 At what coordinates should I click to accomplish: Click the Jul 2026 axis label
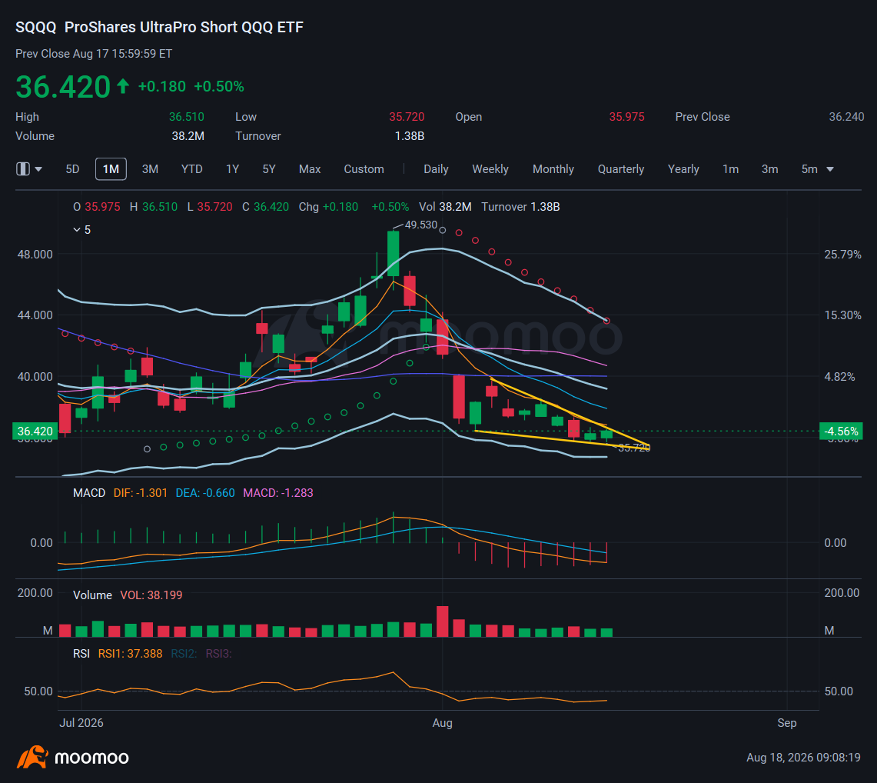[81, 723]
